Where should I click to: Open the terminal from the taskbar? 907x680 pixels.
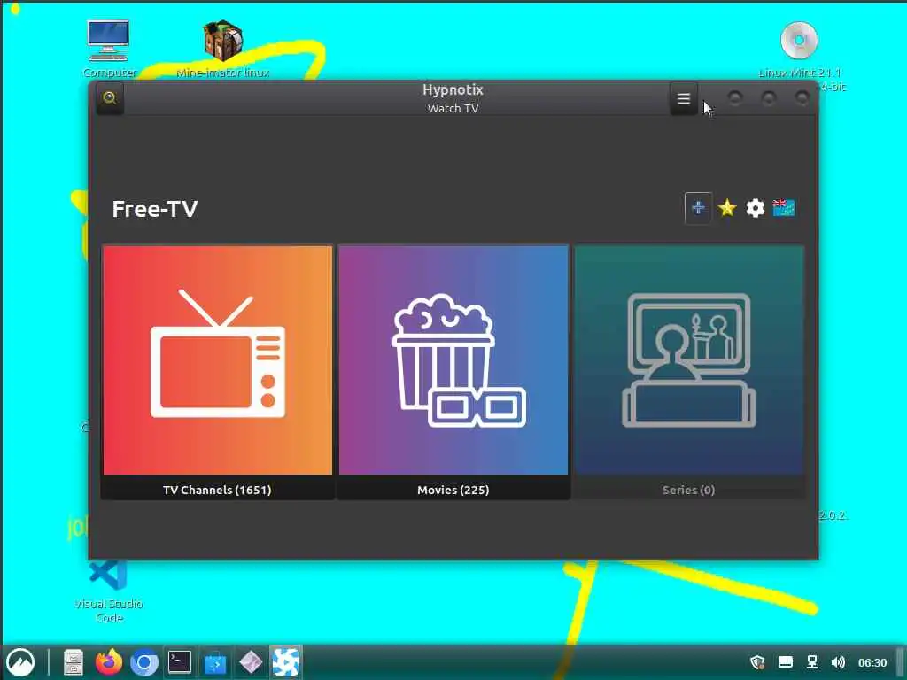(180, 662)
